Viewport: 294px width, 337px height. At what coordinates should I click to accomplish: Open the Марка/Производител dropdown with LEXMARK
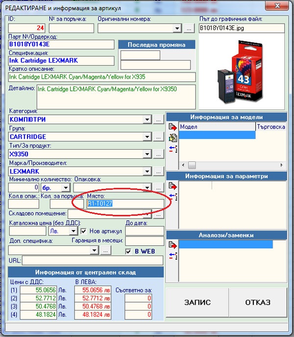(x=147, y=171)
